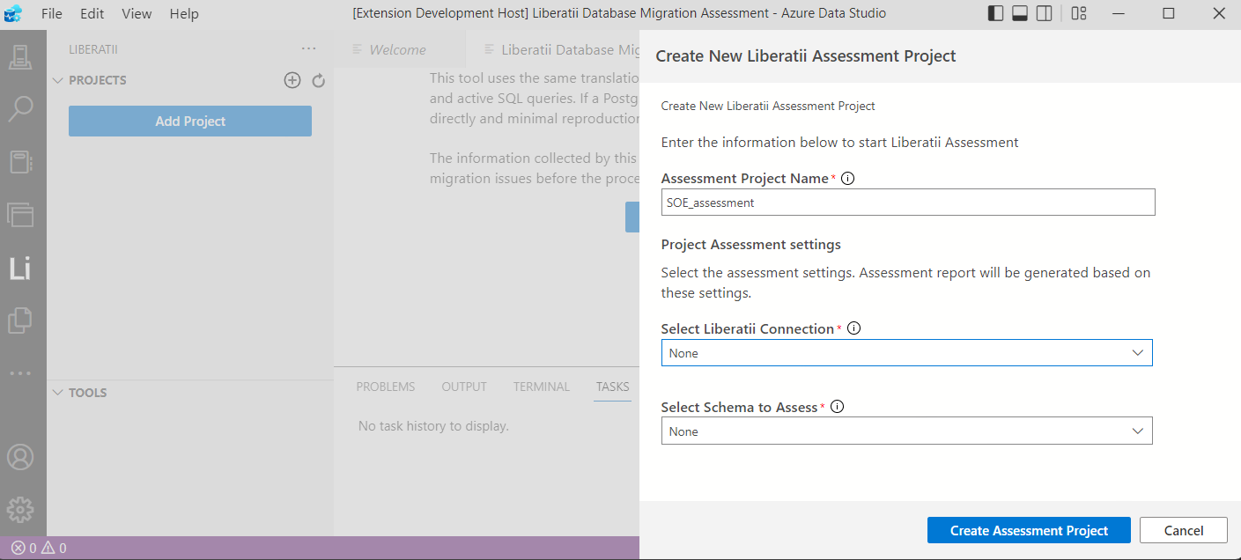The height and width of the screenshot is (560, 1241).
Task: Open Liberatii panel more actions ellipsis
Action: point(308,49)
